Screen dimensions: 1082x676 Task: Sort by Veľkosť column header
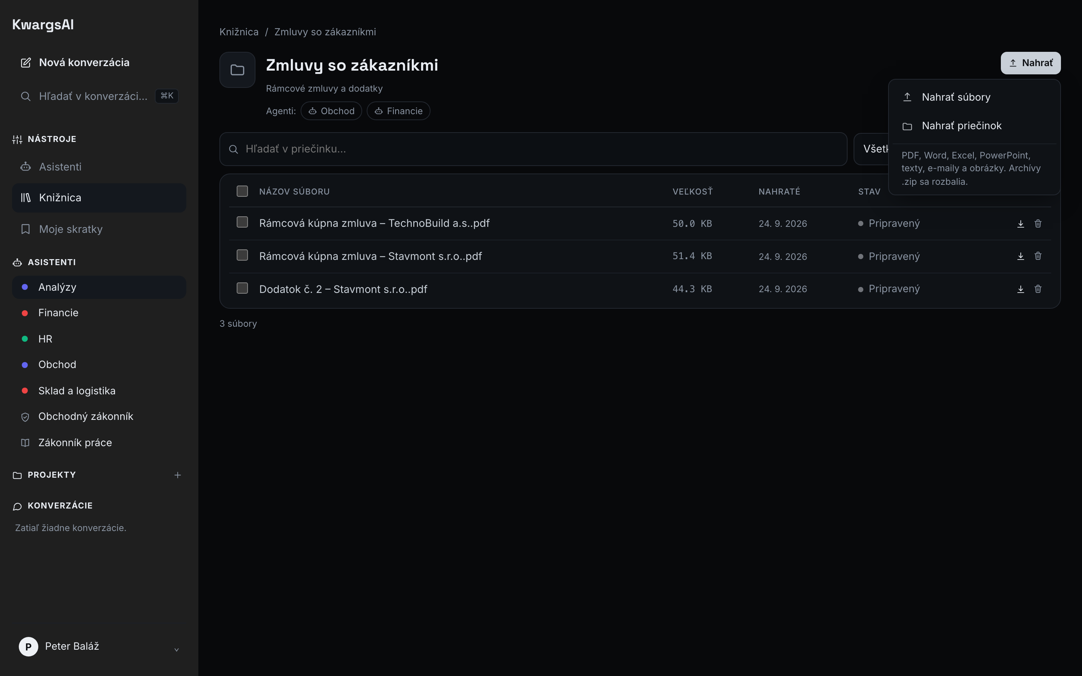[692, 192]
